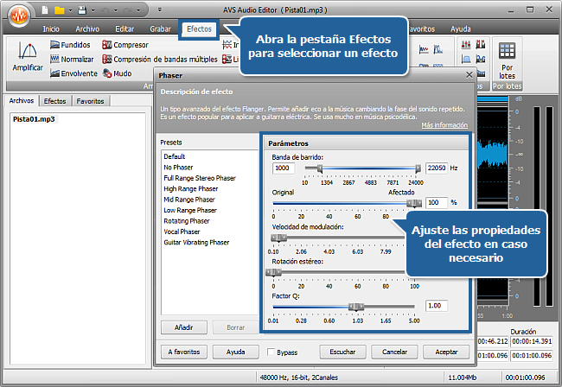The height and width of the screenshot is (387, 562).
Task: Switch to the Grabar ribbon tab
Action: pyautogui.click(x=160, y=29)
